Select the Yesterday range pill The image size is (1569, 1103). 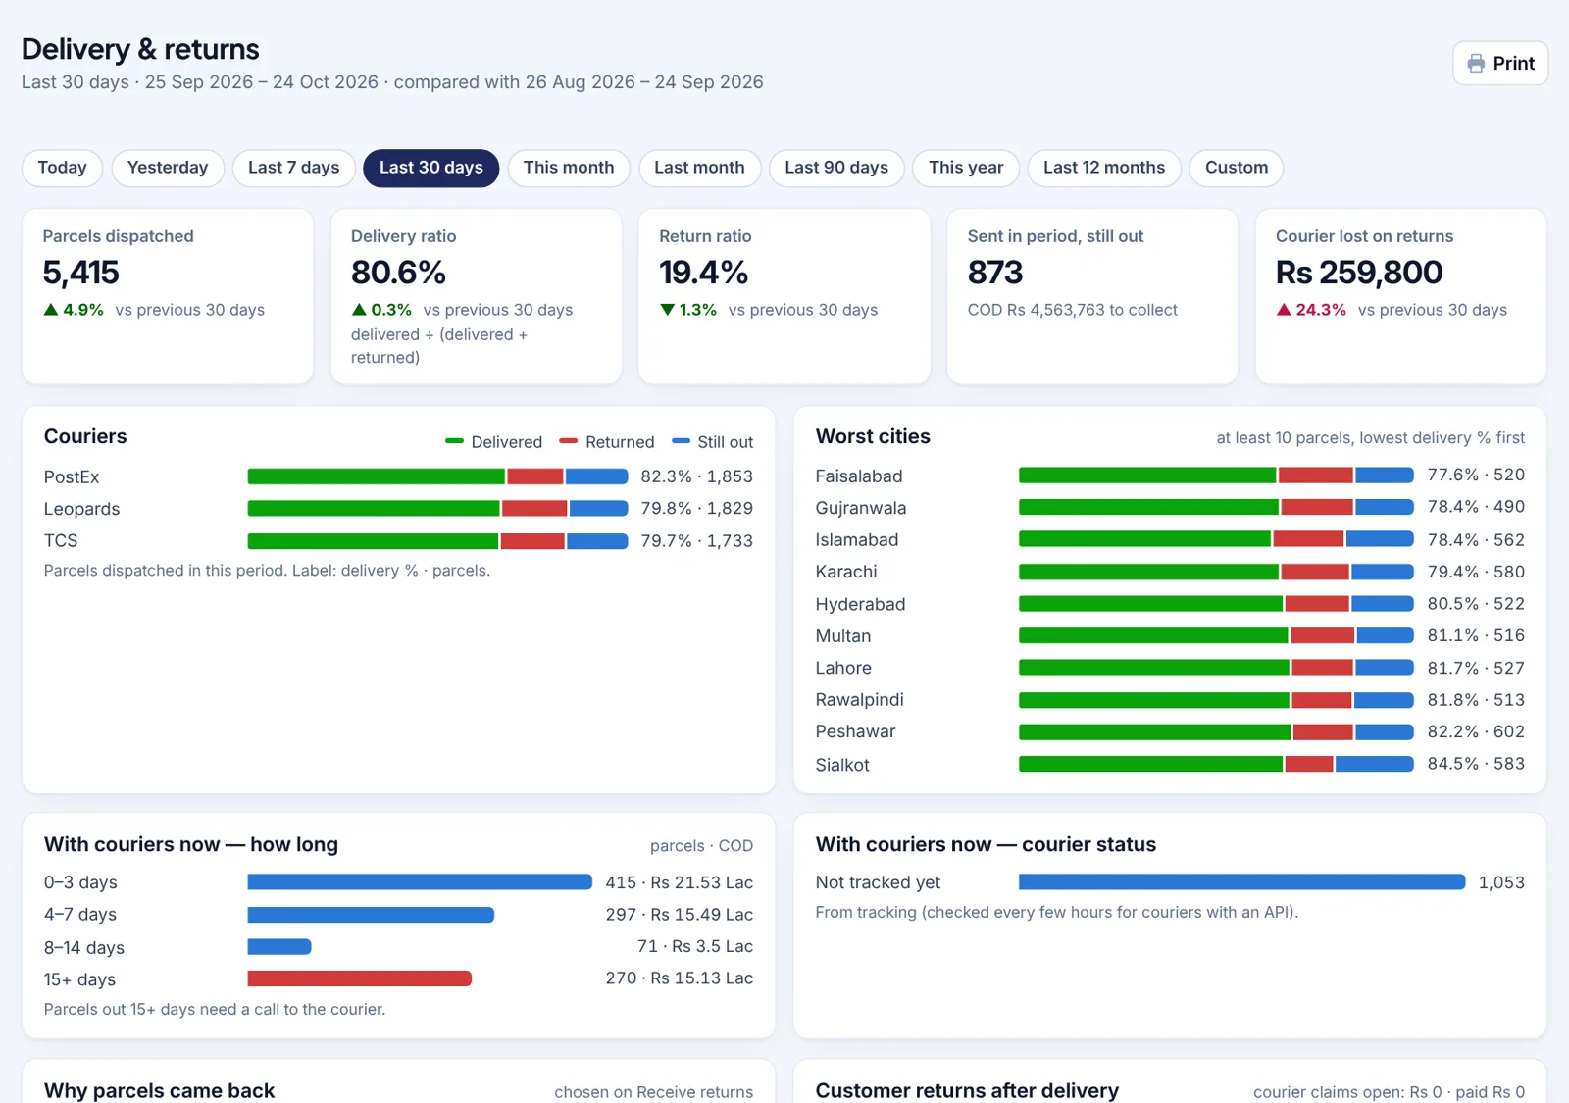click(x=168, y=168)
